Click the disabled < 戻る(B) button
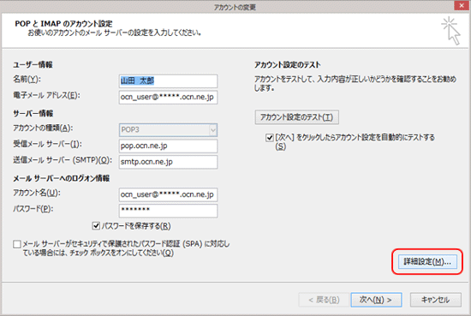Screen dimensions: 471x316 point(324,300)
